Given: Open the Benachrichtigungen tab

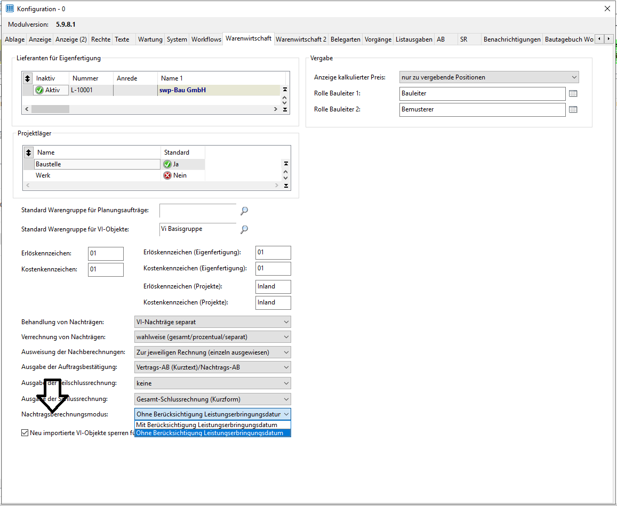Looking at the screenshot, I should pos(512,39).
